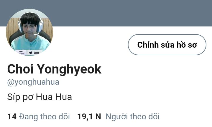212x127 pixels.
Task: Click the 19,1 N follower count
Action: (x=89, y=116)
